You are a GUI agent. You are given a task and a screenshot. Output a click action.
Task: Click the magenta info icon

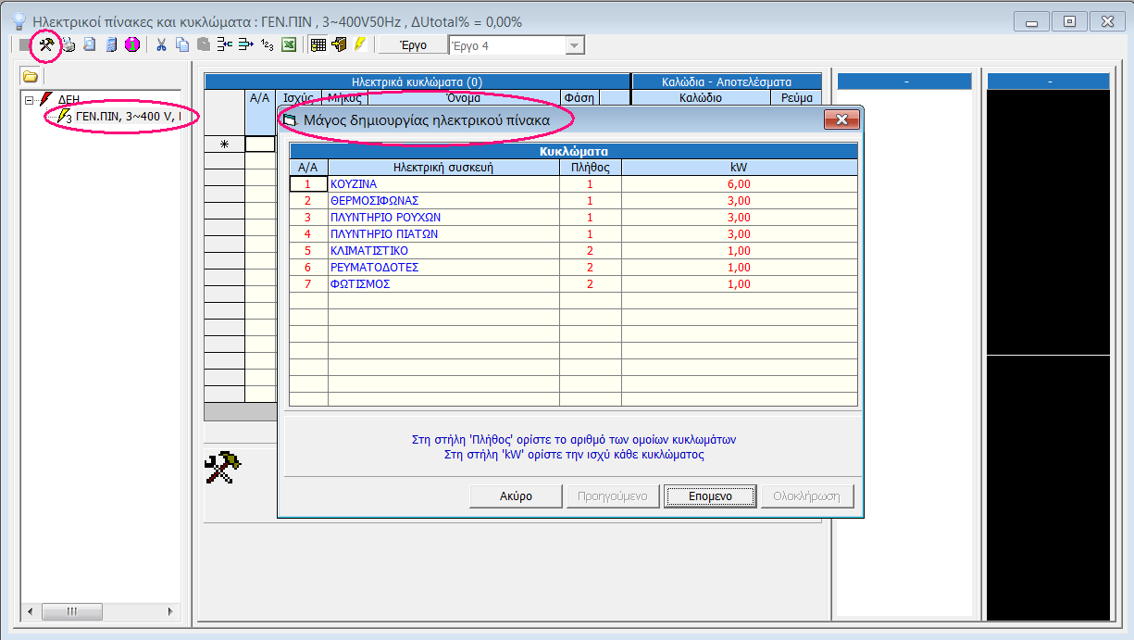pyautogui.click(x=132, y=44)
